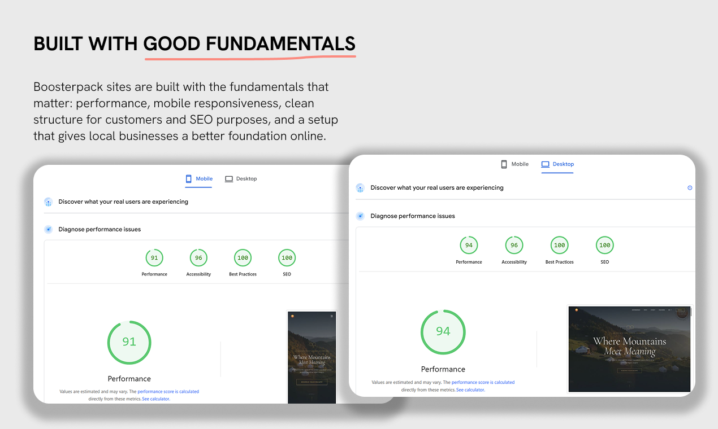
Task: Expand 'Discover what your real users are experiencing' section
Action: [x=122, y=202]
